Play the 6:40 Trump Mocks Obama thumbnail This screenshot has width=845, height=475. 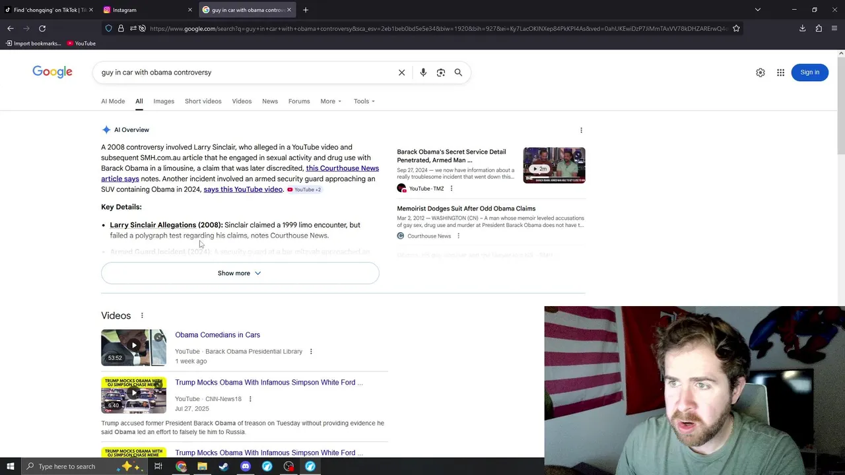point(133,395)
